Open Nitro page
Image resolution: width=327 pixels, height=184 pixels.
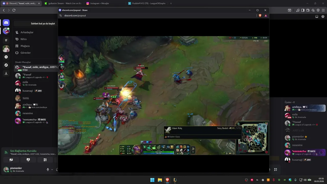[x=36, y=39]
